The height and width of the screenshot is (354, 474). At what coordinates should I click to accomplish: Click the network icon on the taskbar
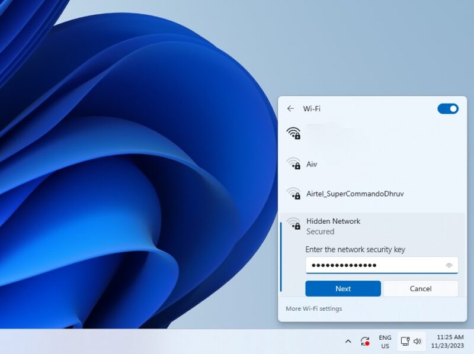(406, 342)
